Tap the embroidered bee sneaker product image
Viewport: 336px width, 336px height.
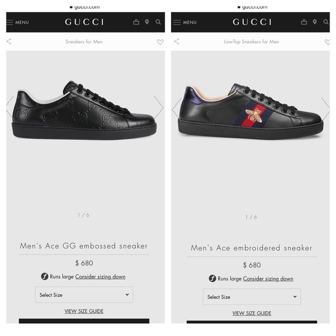click(x=251, y=111)
